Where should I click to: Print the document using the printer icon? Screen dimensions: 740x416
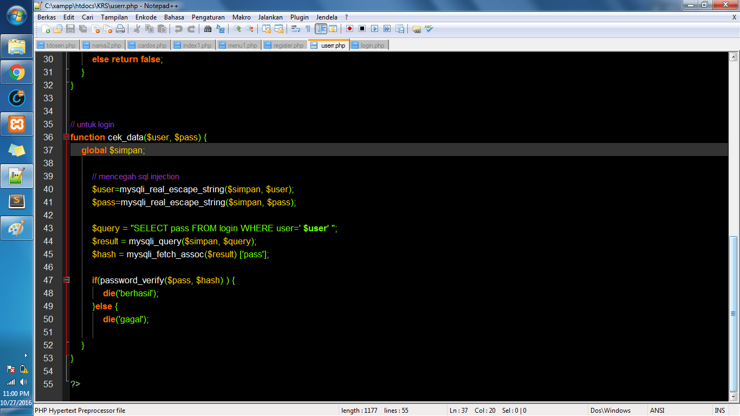120,29
